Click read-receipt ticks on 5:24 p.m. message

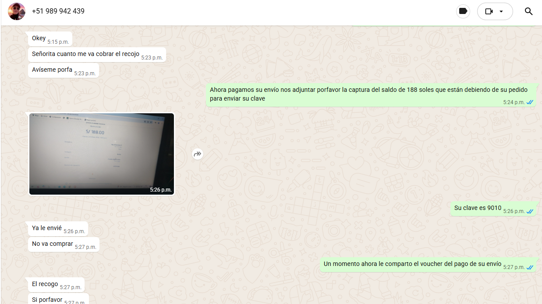[x=530, y=102]
